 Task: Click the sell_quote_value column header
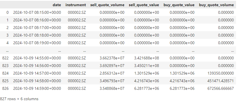click(144, 5)
